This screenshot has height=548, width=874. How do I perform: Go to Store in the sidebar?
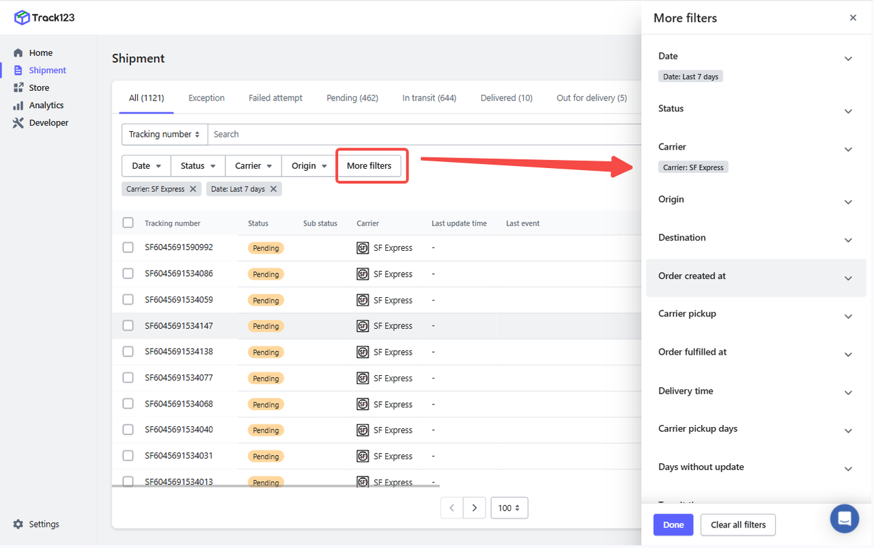(x=39, y=87)
